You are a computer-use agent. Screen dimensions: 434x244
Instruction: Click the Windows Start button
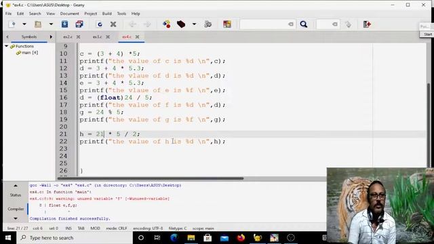[x=8, y=238]
